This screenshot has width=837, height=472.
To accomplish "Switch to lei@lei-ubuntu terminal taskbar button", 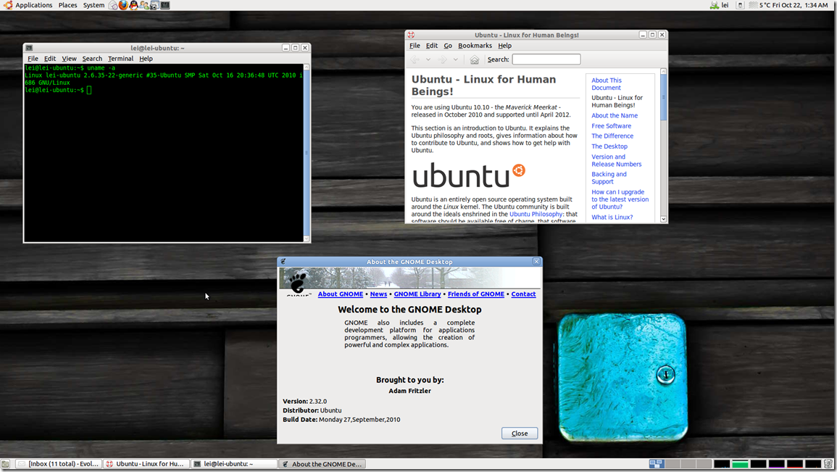I will (234, 464).
